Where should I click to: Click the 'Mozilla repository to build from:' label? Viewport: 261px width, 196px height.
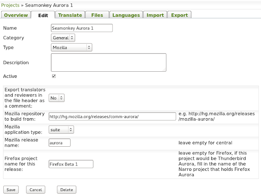24,117
